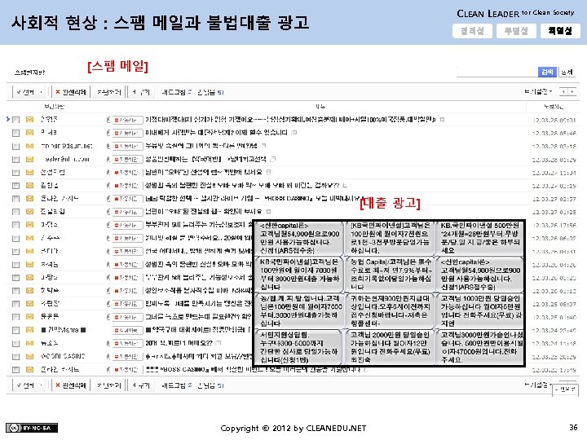
Task: Click red block icon in 12.03.28 05:46 row
Action: click(117, 133)
